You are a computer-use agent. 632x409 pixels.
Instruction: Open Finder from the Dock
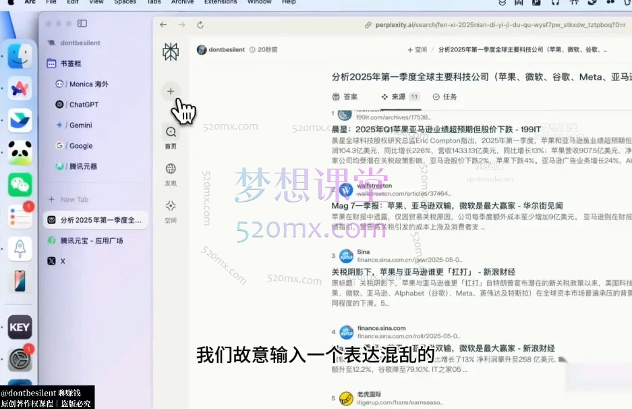[x=20, y=55]
